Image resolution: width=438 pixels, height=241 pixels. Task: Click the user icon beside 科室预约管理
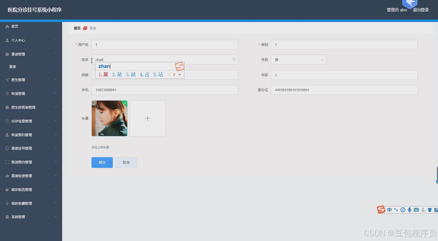click(7, 135)
